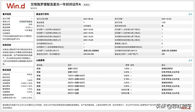This screenshot has width=195, height=112.
Task: Click 是否实际交易 value 是
Action: tap(162, 26)
